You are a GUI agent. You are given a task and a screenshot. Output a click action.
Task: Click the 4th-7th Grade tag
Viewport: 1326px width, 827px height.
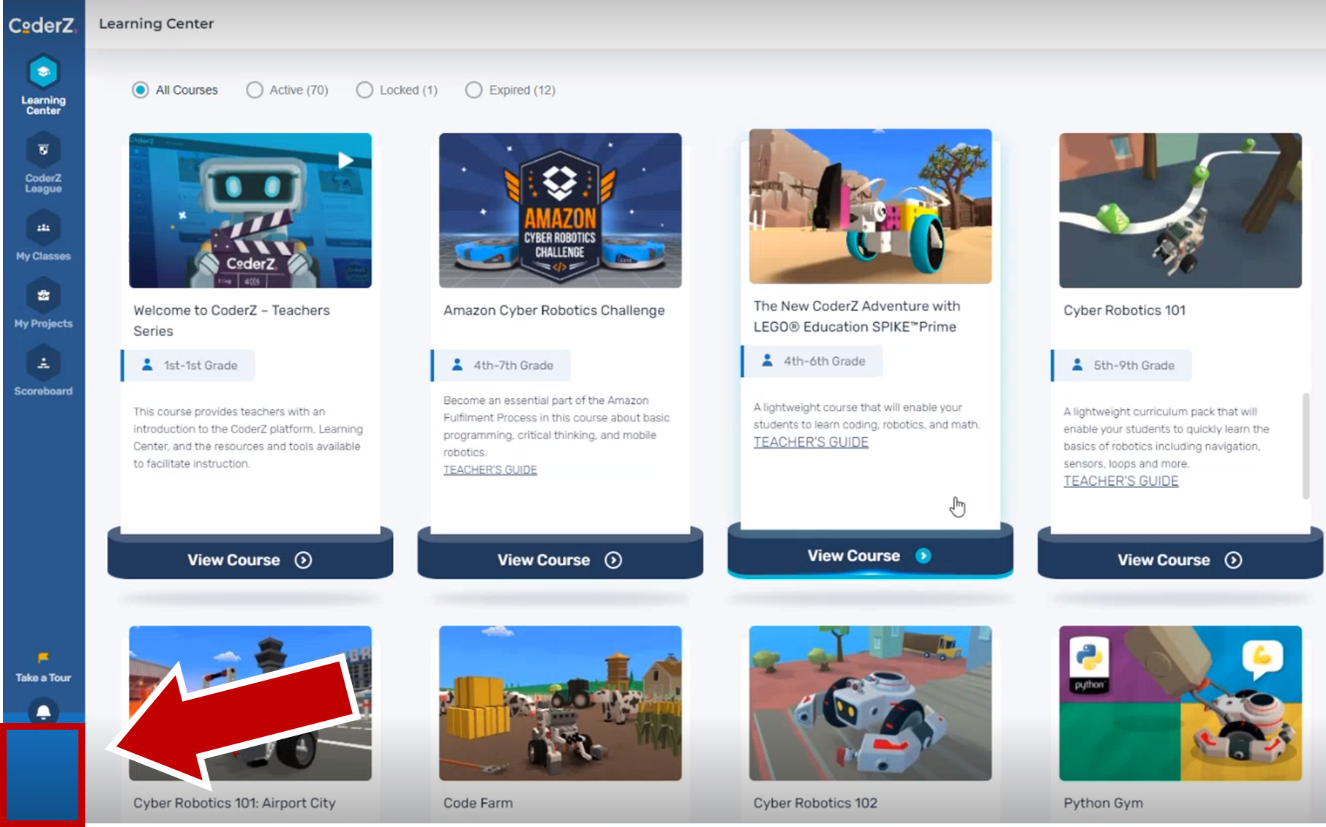[x=501, y=365]
